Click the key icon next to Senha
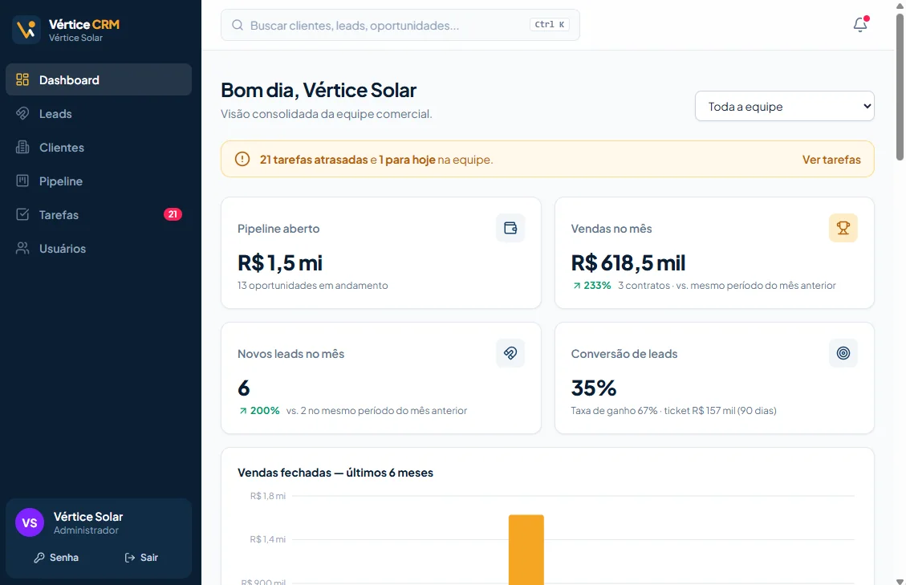906x585 pixels. tap(39, 558)
